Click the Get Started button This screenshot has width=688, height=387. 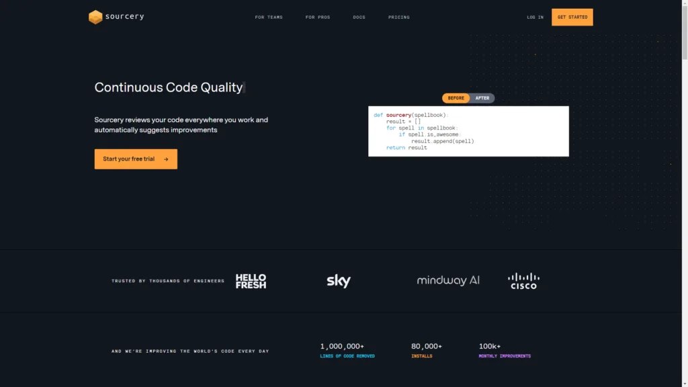pyautogui.click(x=572, y=17)
